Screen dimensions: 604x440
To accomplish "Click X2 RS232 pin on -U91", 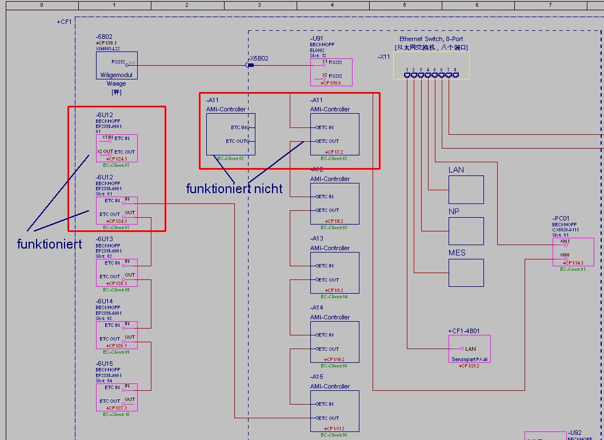I will 324,79.
